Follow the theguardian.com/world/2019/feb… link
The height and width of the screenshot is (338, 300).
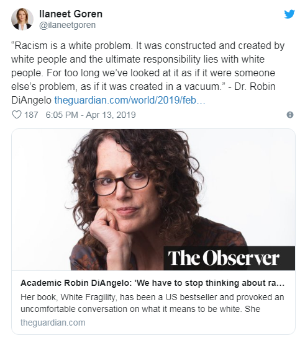click(130, 100)
